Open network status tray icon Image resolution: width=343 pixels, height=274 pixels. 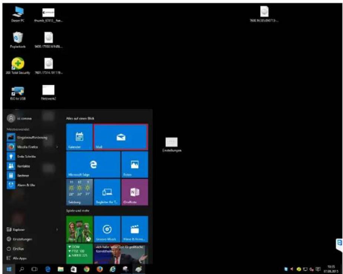click(305, 269)
